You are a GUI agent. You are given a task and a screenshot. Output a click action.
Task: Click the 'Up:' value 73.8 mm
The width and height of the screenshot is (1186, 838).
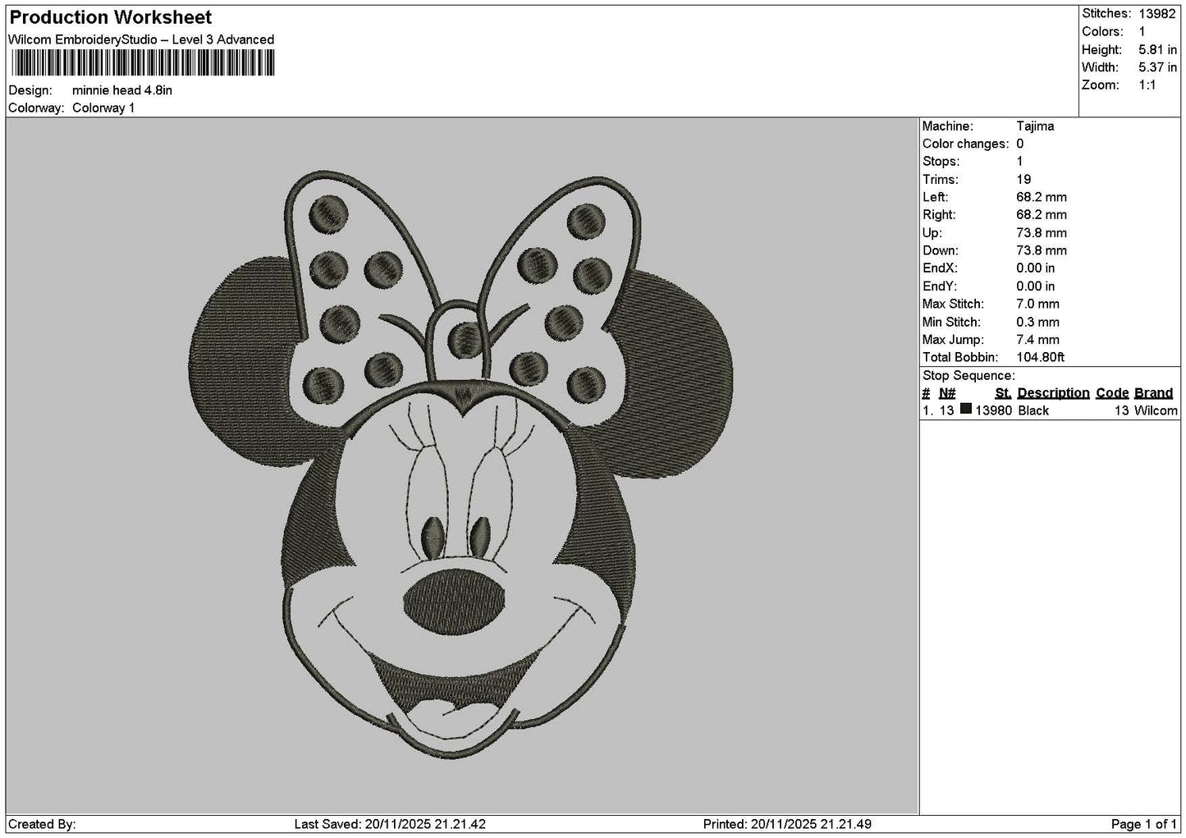[x=1042, y=233]
